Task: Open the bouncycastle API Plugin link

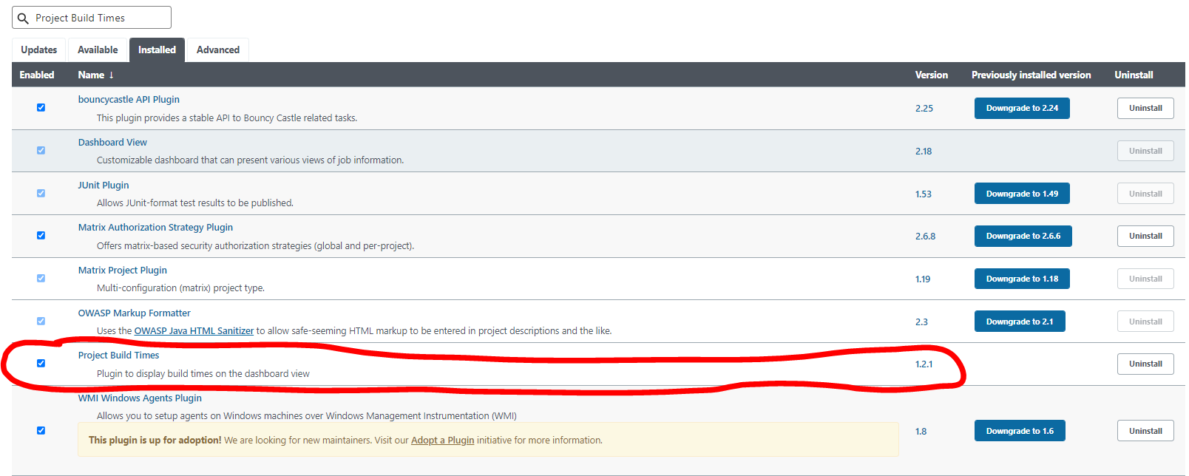Action: pos(129,99)
